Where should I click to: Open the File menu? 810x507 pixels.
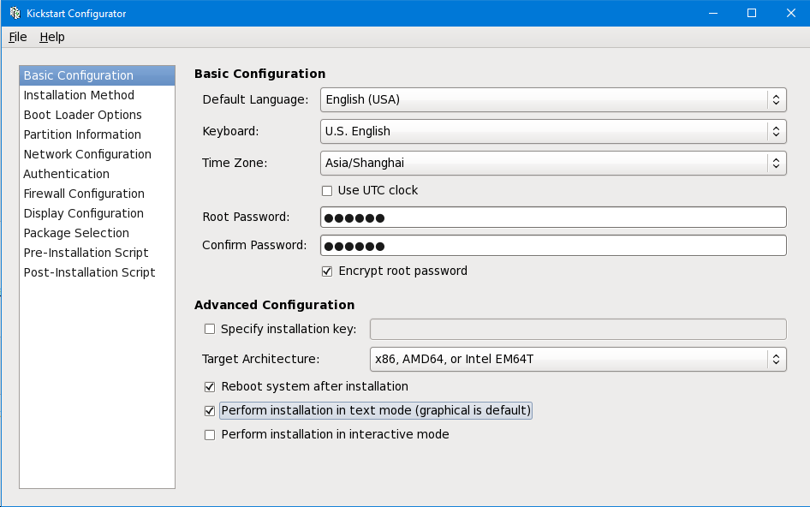click(x=18, y=37)
